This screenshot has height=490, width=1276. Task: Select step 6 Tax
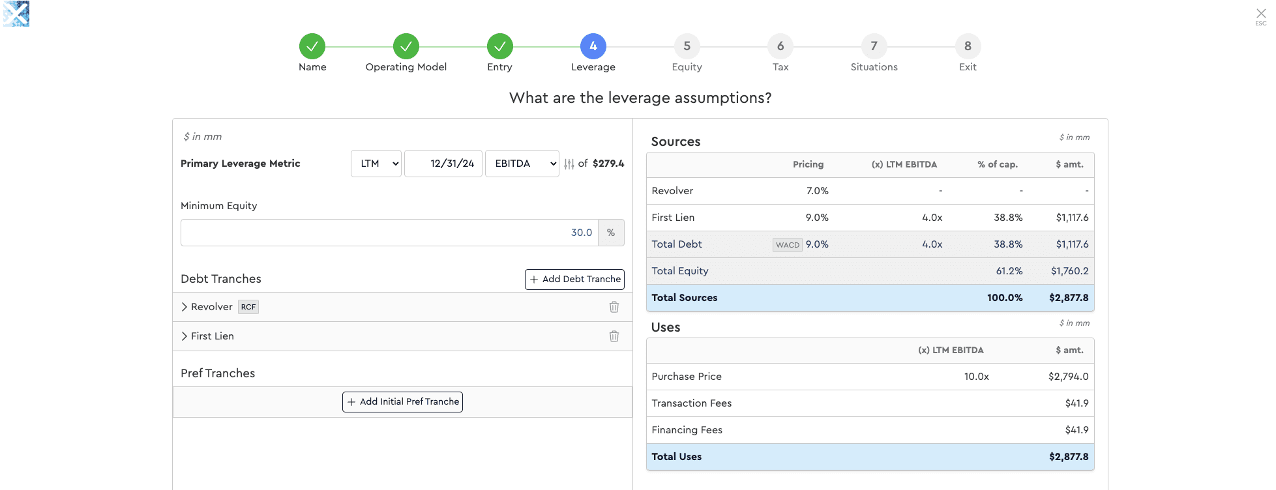(780, 46)
